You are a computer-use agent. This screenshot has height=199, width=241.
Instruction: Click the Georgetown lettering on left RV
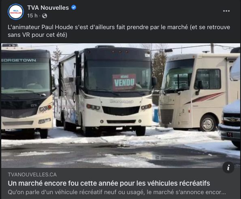[19, 60]
